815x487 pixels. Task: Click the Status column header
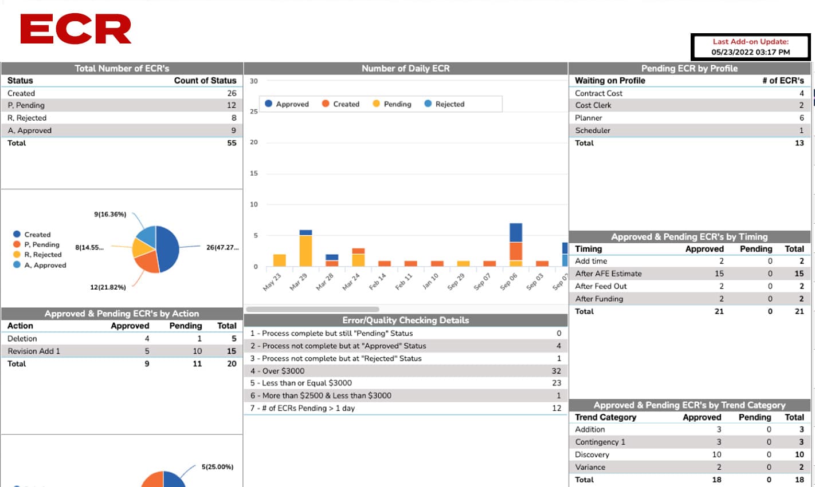click(x=20, y=81)
